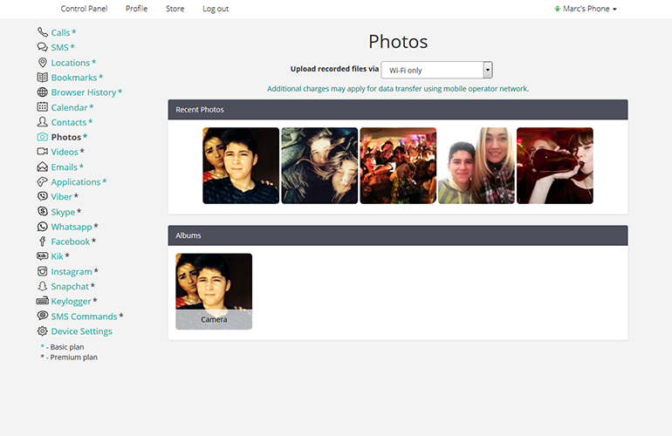Click the Android icon beside Marc's Phone
Screen dimensions: 672x436
557,9
